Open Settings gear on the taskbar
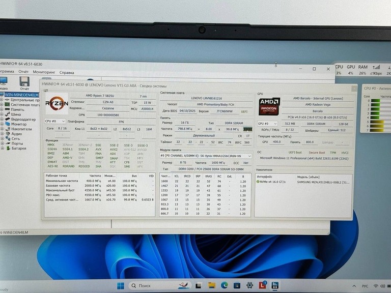 click(x=249, y=285)
